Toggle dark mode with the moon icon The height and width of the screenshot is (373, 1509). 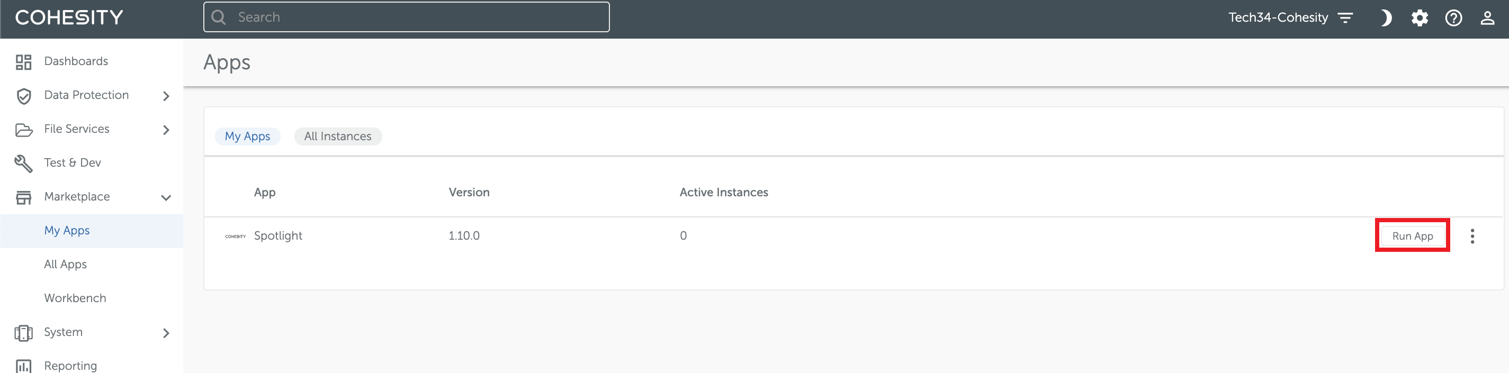[1386, 18]
